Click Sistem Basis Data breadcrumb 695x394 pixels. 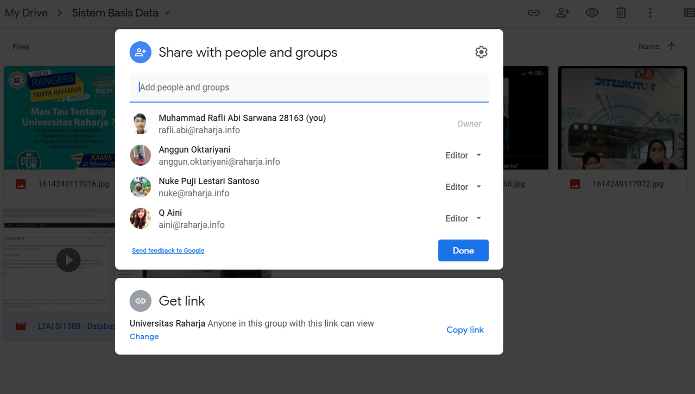coord(115,12)
